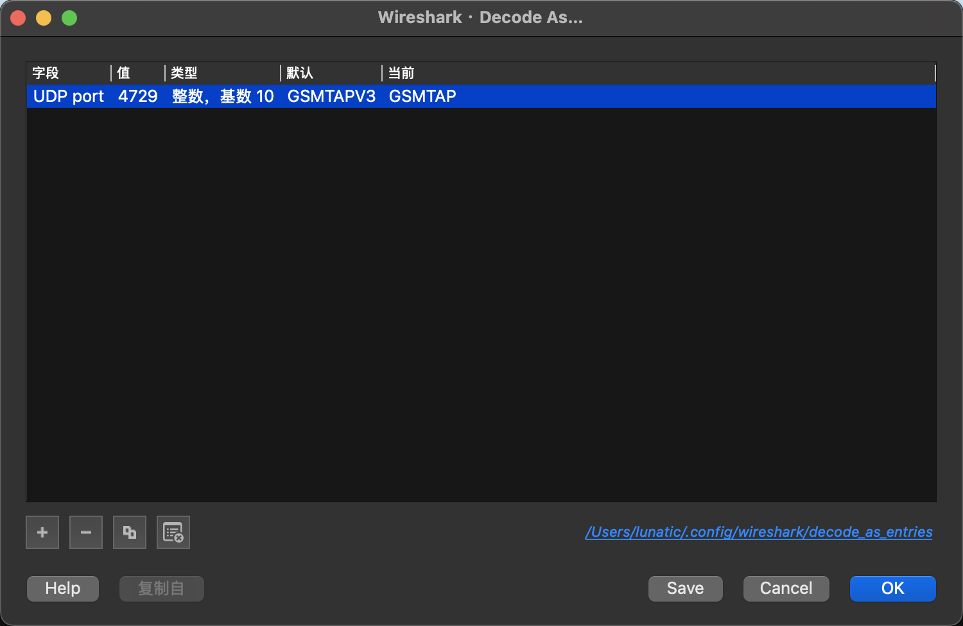The width and height of the screenshot is (963, 626).
Task: Sort by the 默认 column header
Action: 331,73
